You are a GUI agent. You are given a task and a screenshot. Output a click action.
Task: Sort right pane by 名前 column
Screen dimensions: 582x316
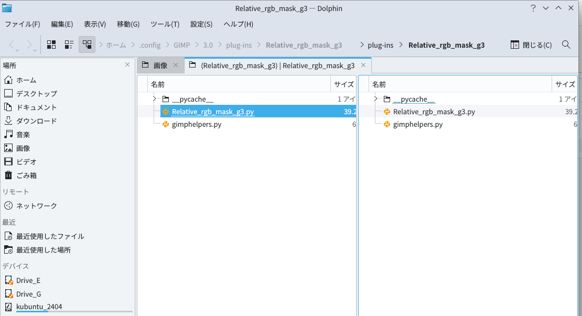(460, 84)
